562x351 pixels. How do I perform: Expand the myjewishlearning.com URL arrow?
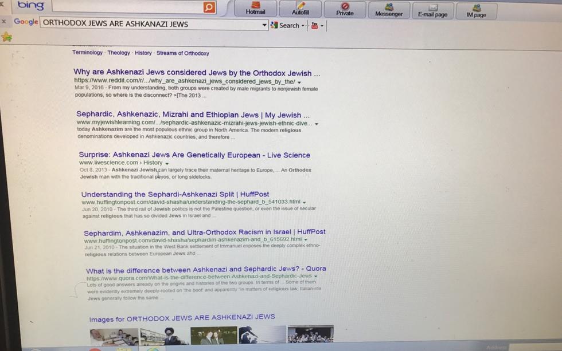(x=317, y=124)
